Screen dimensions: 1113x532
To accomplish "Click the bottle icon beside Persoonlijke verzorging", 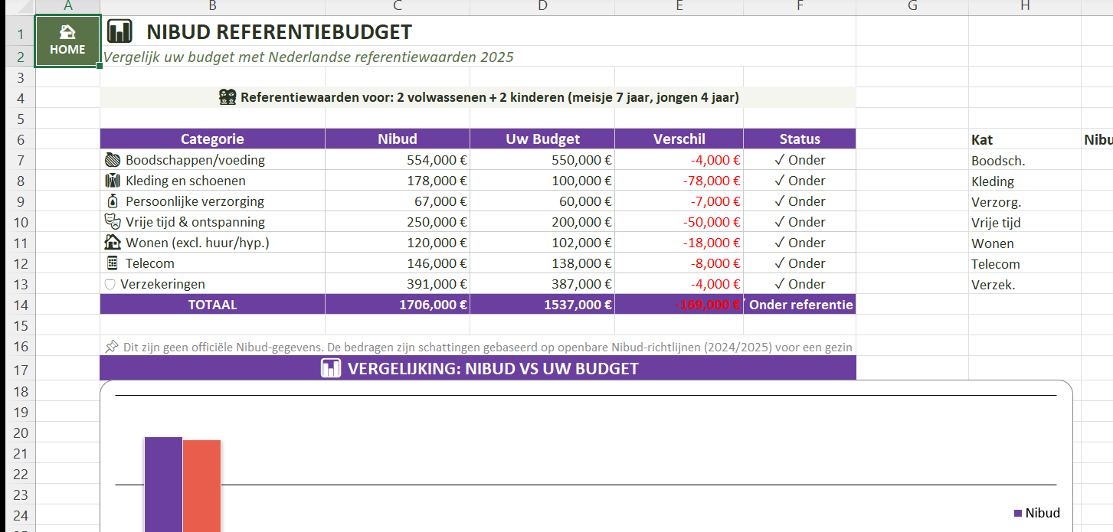I will 113,201.
